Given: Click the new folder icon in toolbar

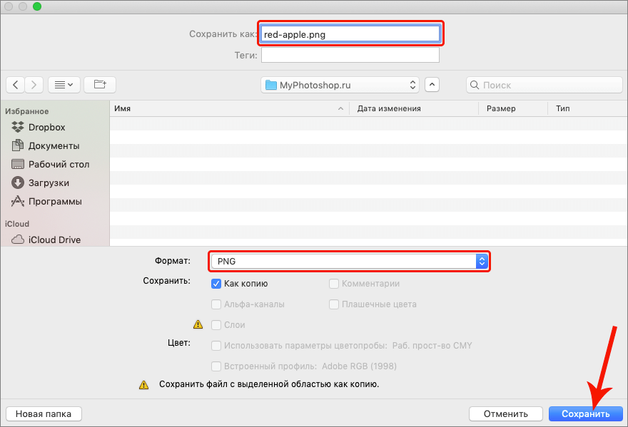Looking at the screenshot, I should [100, 85].
